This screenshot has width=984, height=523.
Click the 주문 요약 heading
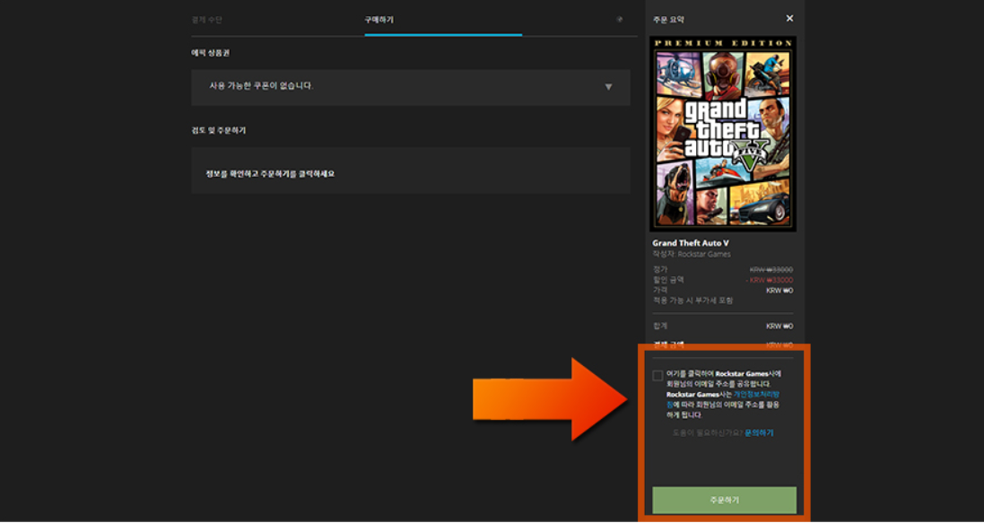coord(668,20)
